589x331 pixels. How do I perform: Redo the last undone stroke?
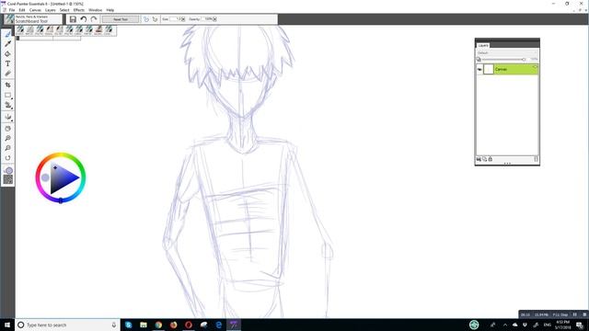pos(94,19)
